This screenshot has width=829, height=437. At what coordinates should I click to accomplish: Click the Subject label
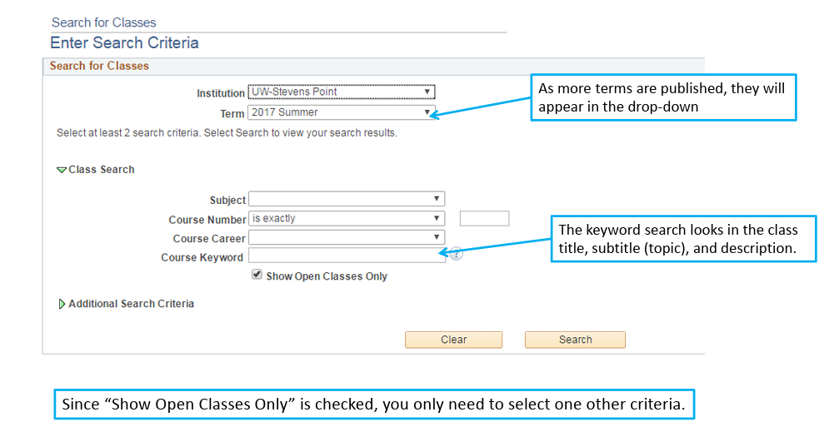(227, 201)
